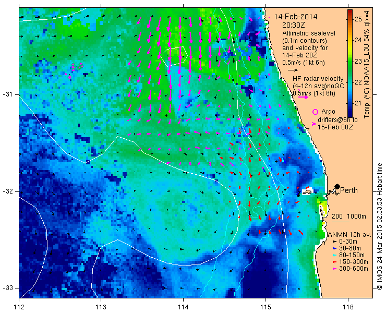Viewport: 386px width, 313px height.
Task: Click the 23 tick on temperature scale
Action: click(x=358, y=61)
